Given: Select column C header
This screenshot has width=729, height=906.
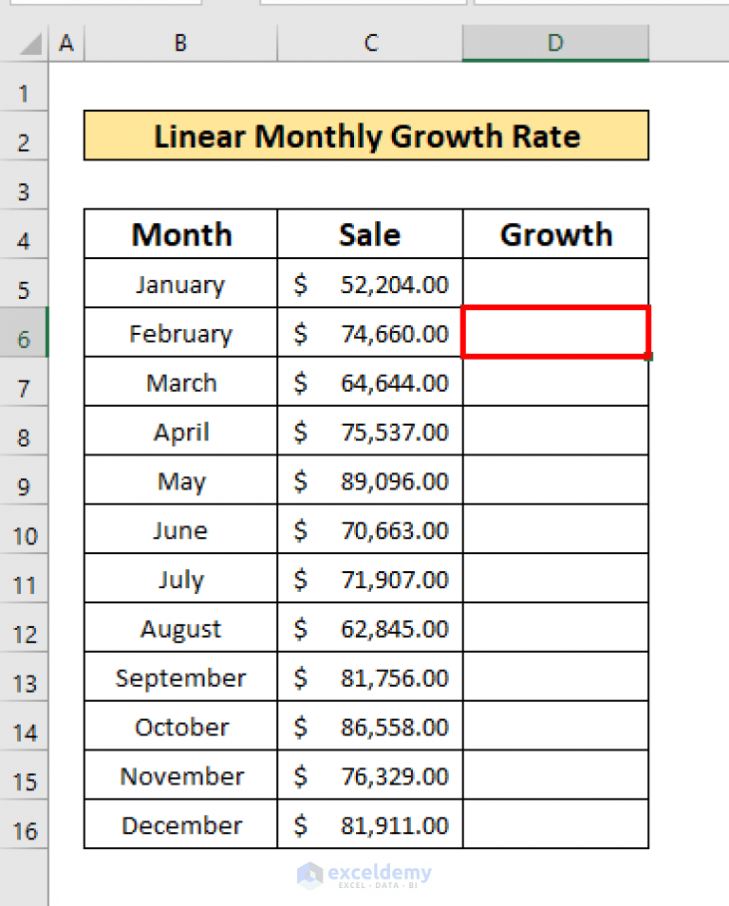Looking at the screenshot, I should pyautogui.click(x=370, y=43).
